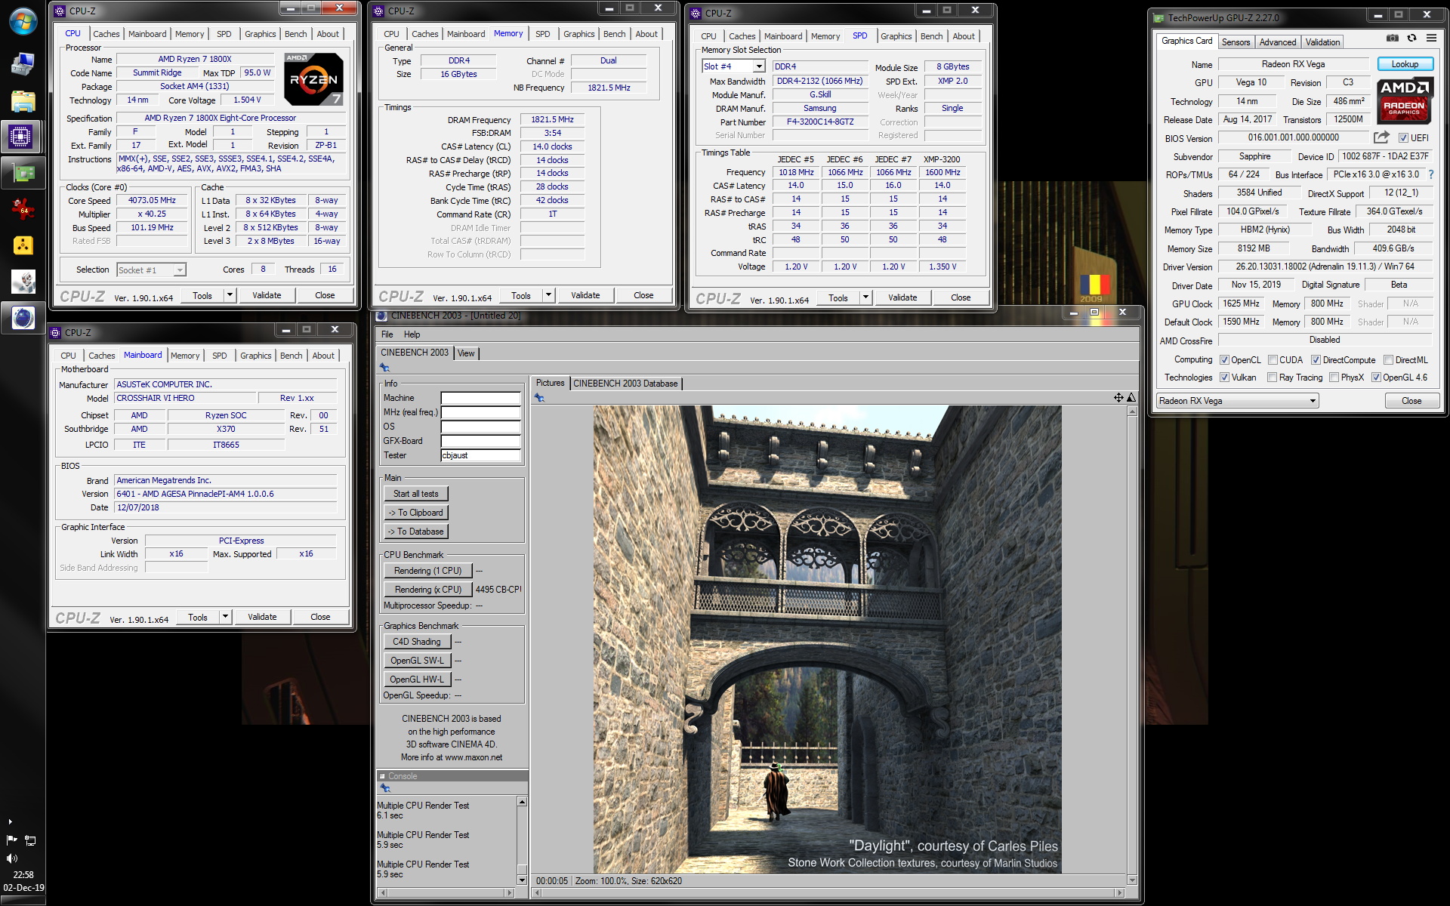Click the Cinebench toolbar icon below the tab
Image resolution: width=1450 pixels, height=906 pixels.
pyautogui.click(x=384, y=368)
